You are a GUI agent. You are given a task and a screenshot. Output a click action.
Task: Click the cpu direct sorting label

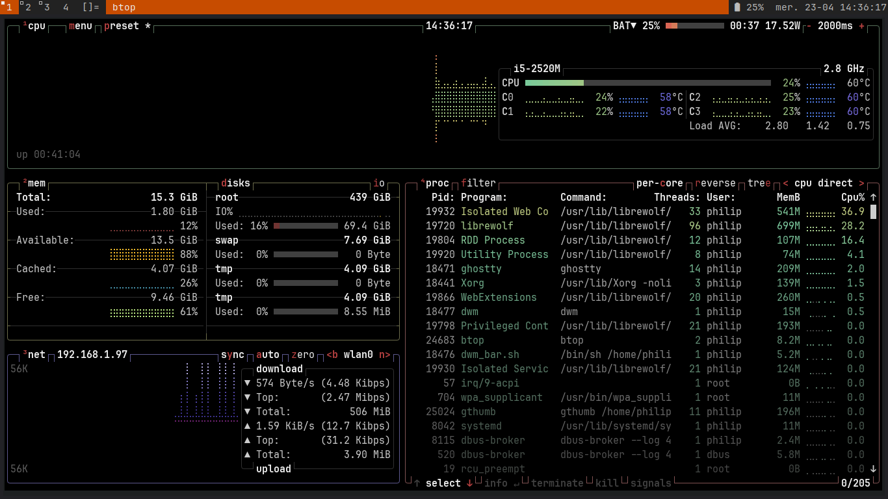824,183
